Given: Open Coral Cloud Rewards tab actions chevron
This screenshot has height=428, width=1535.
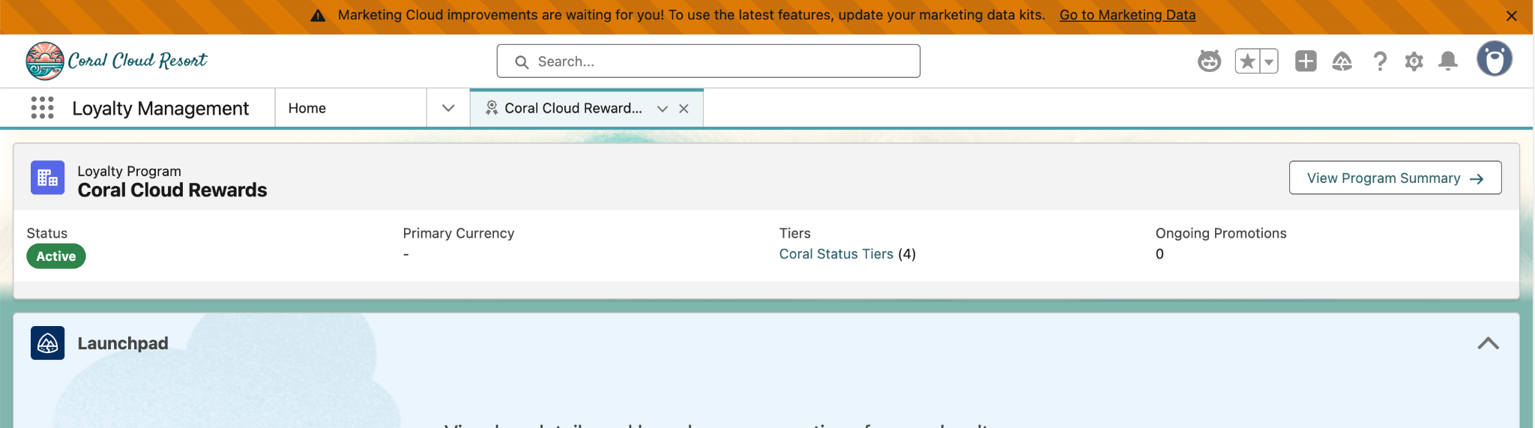Looking at the screenshot, I should point(663,109).
